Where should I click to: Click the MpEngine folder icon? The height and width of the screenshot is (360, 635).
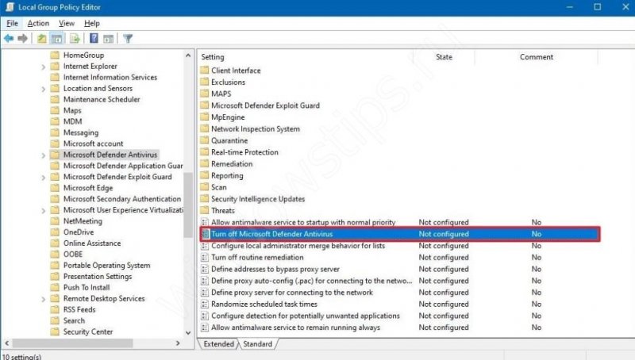click(x=205, y=117)
